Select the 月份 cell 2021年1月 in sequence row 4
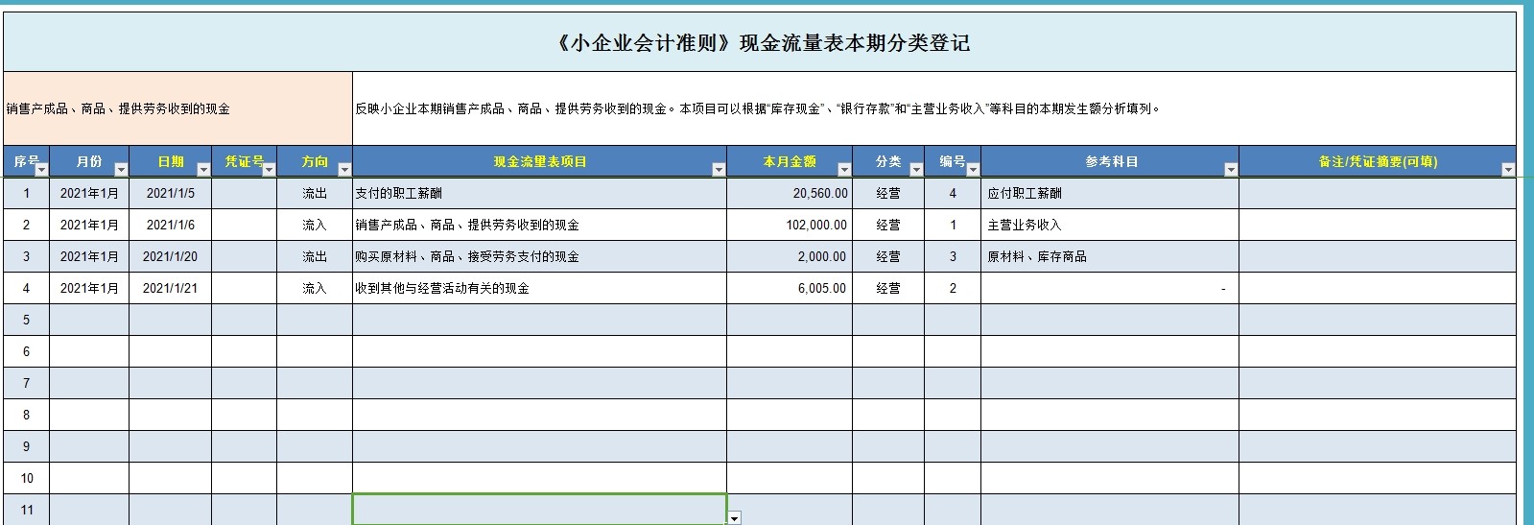 89,288
